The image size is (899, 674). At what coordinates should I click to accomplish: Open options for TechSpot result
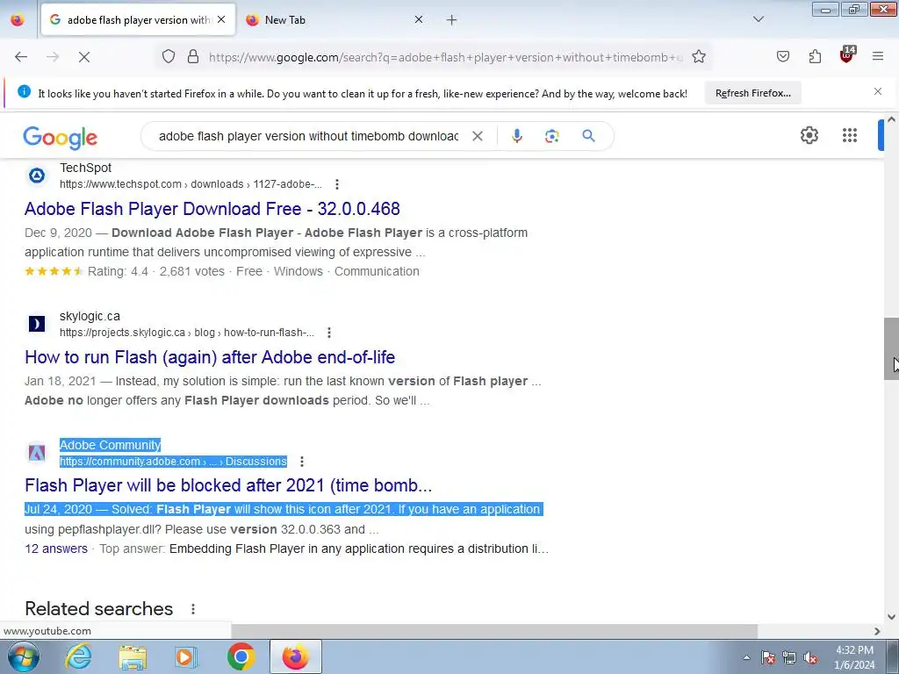click(337, 184)
